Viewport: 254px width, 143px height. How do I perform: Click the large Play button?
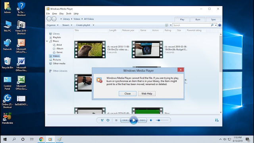(133, 120)
